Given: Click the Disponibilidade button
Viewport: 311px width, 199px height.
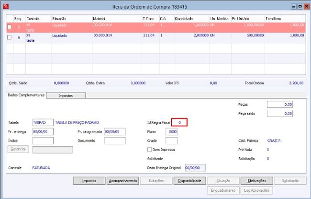Looking at the screenshot, I should (x=189, y=181).
